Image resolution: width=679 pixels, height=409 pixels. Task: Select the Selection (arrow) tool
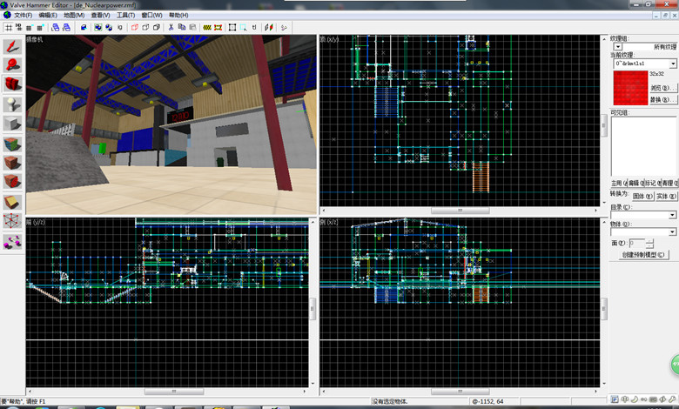pyautogui.click(x=12, y=46)
